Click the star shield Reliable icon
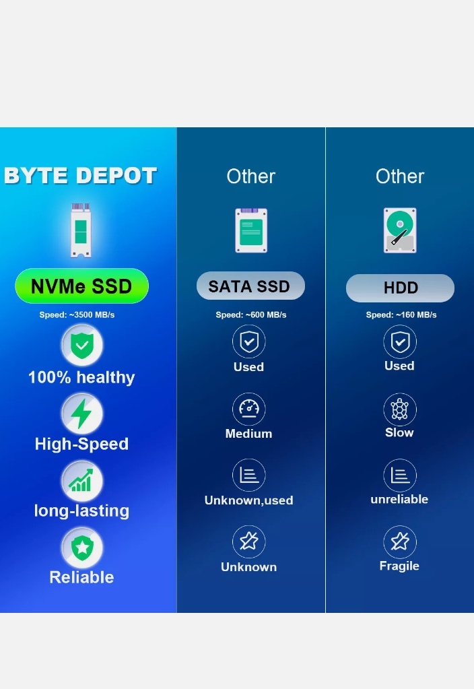The width and height of the screenshot is (474, 689). [x=82, y=547]
